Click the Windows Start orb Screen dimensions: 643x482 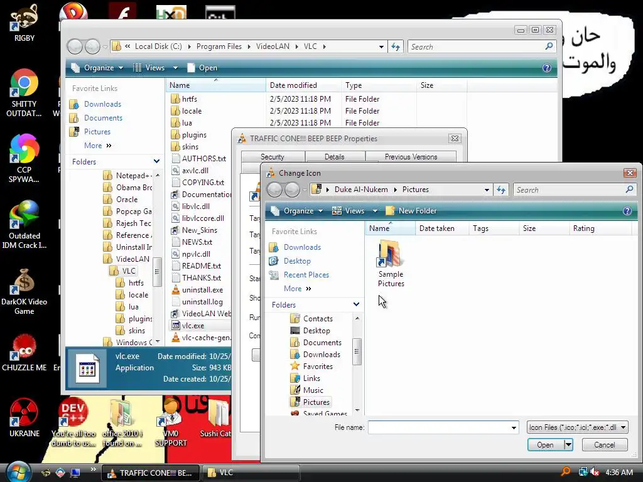tap(18, 472)
